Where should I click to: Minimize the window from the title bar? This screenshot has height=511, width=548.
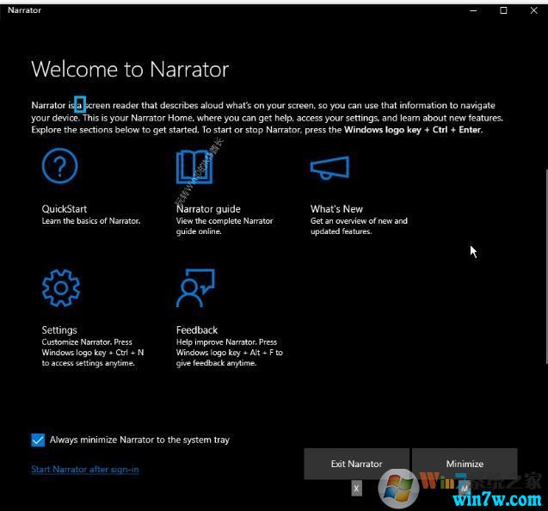point(473,10)
